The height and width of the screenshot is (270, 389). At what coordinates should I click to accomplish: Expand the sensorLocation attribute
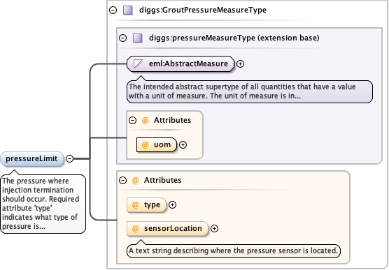(214, 228)
